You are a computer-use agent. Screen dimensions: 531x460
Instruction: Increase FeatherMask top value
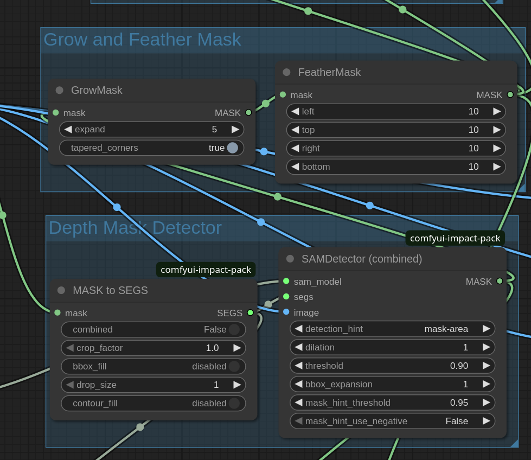click(497, 130)
